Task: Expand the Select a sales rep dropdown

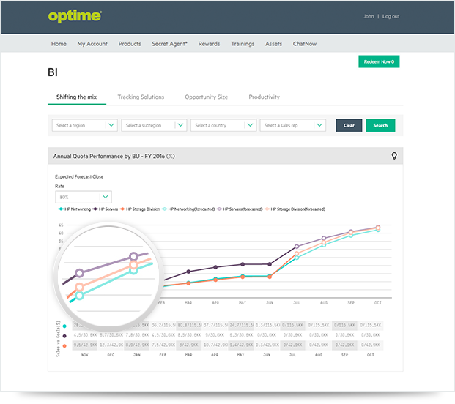Action: point(292,125)
